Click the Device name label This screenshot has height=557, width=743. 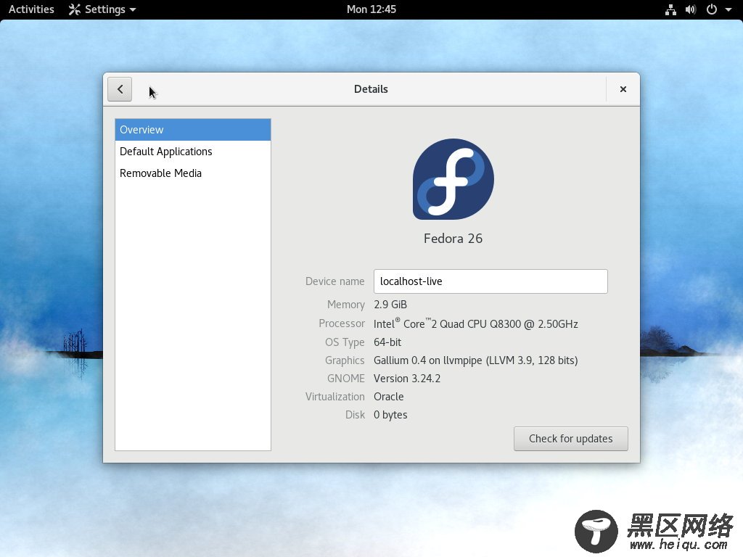tap(335, 281)
